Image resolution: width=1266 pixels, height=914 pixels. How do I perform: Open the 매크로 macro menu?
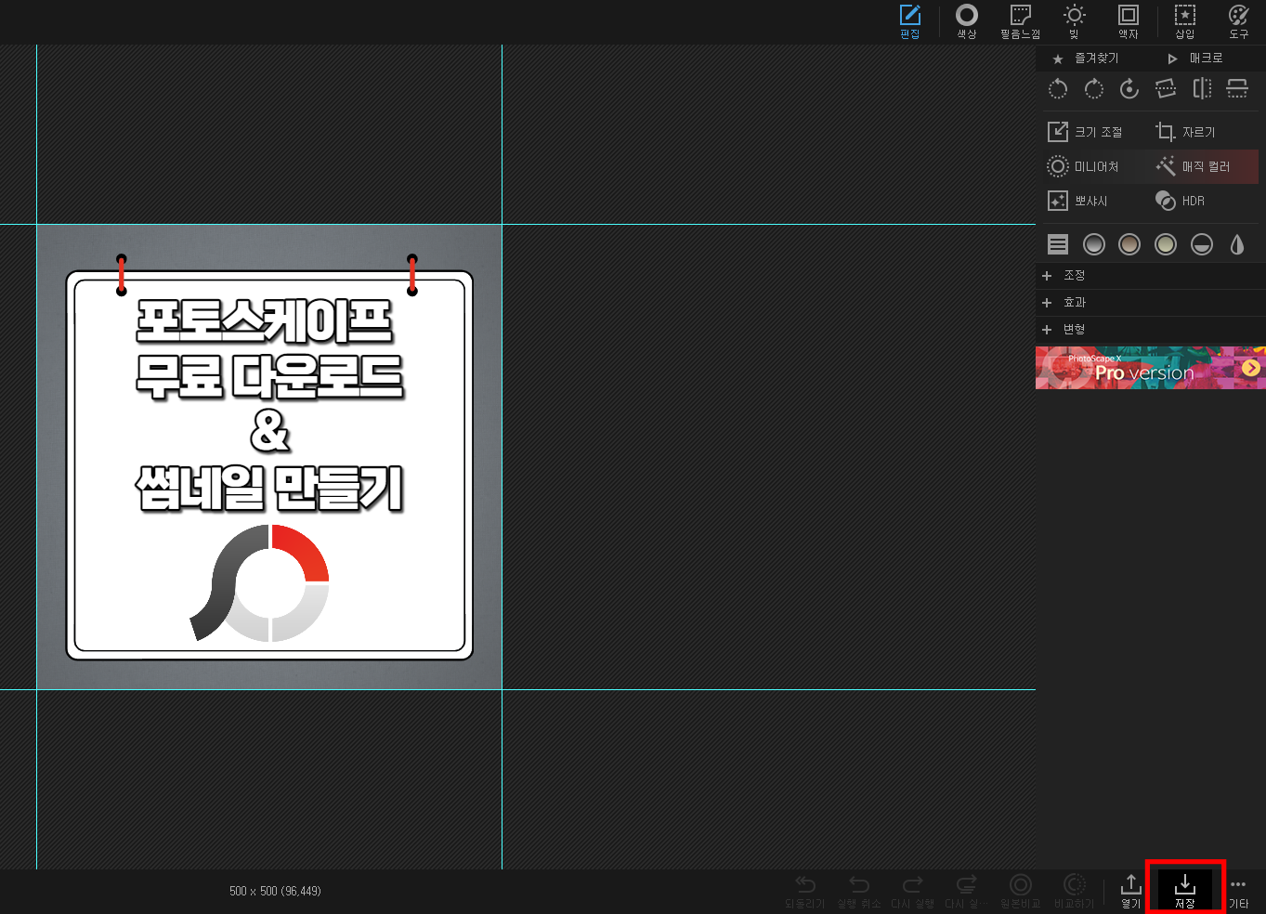1195,59
